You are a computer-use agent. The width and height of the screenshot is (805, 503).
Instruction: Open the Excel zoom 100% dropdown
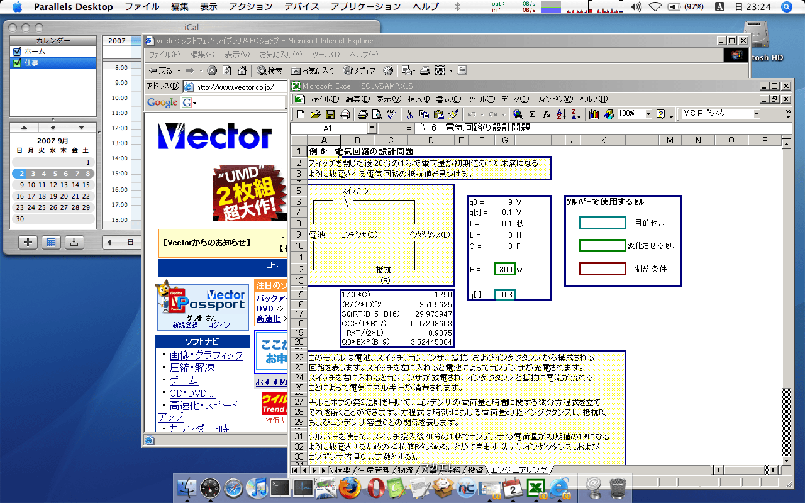click(648, 114)
